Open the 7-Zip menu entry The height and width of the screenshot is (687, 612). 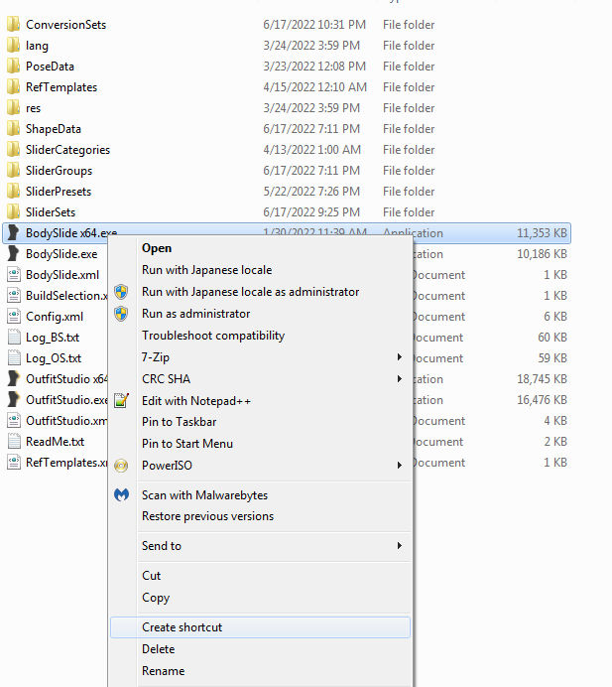pos(260,357)
